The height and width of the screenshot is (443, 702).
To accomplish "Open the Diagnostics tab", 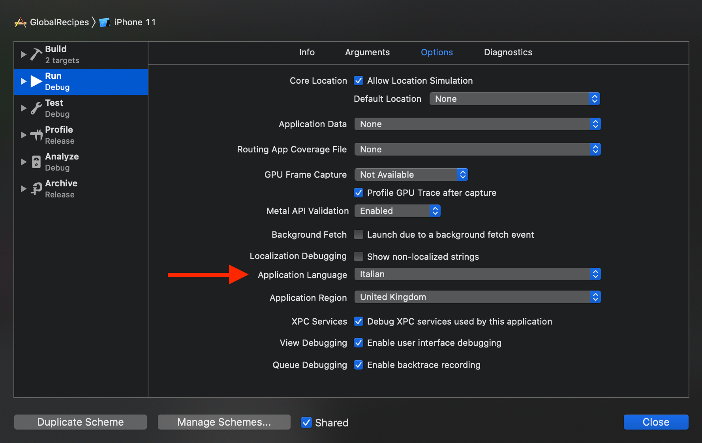I will [508, 52].
